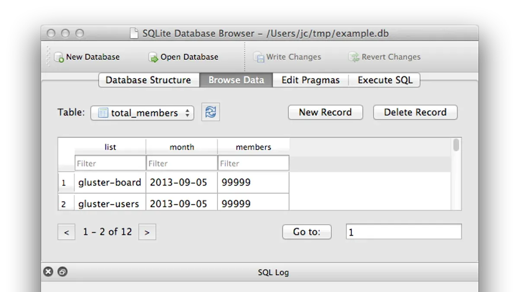Sort by the month column header
This screenshot has height=292, width=519.
coord(182,147)
